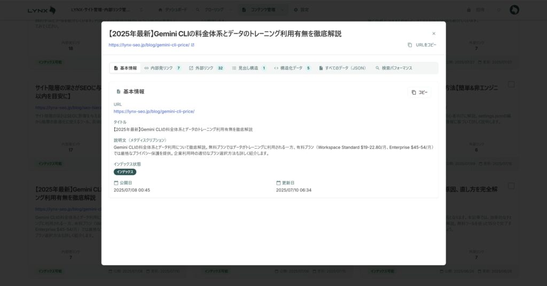Open the すべてのデータ（JSON） tab
547x286 pixels.
tap(342, 68)
